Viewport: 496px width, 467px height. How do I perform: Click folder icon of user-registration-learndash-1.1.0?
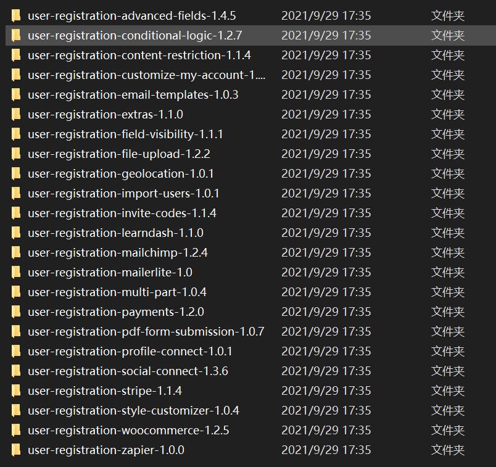pos(16,233)
